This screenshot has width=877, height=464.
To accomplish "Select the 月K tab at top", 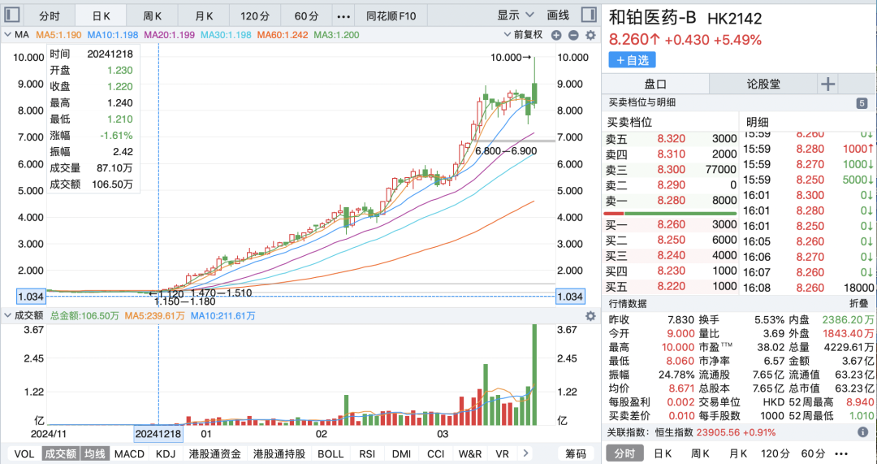I will coord(204,15).
